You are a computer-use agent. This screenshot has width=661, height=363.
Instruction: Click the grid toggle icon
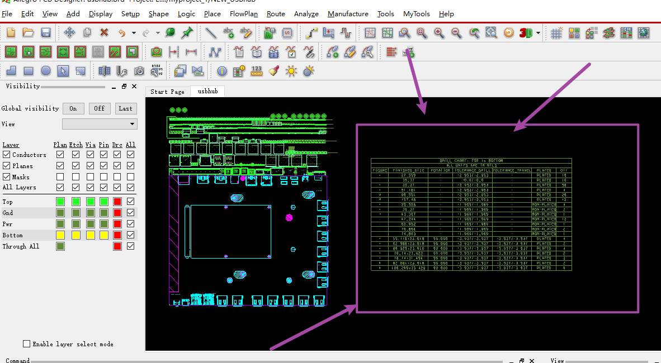point(557,32)
